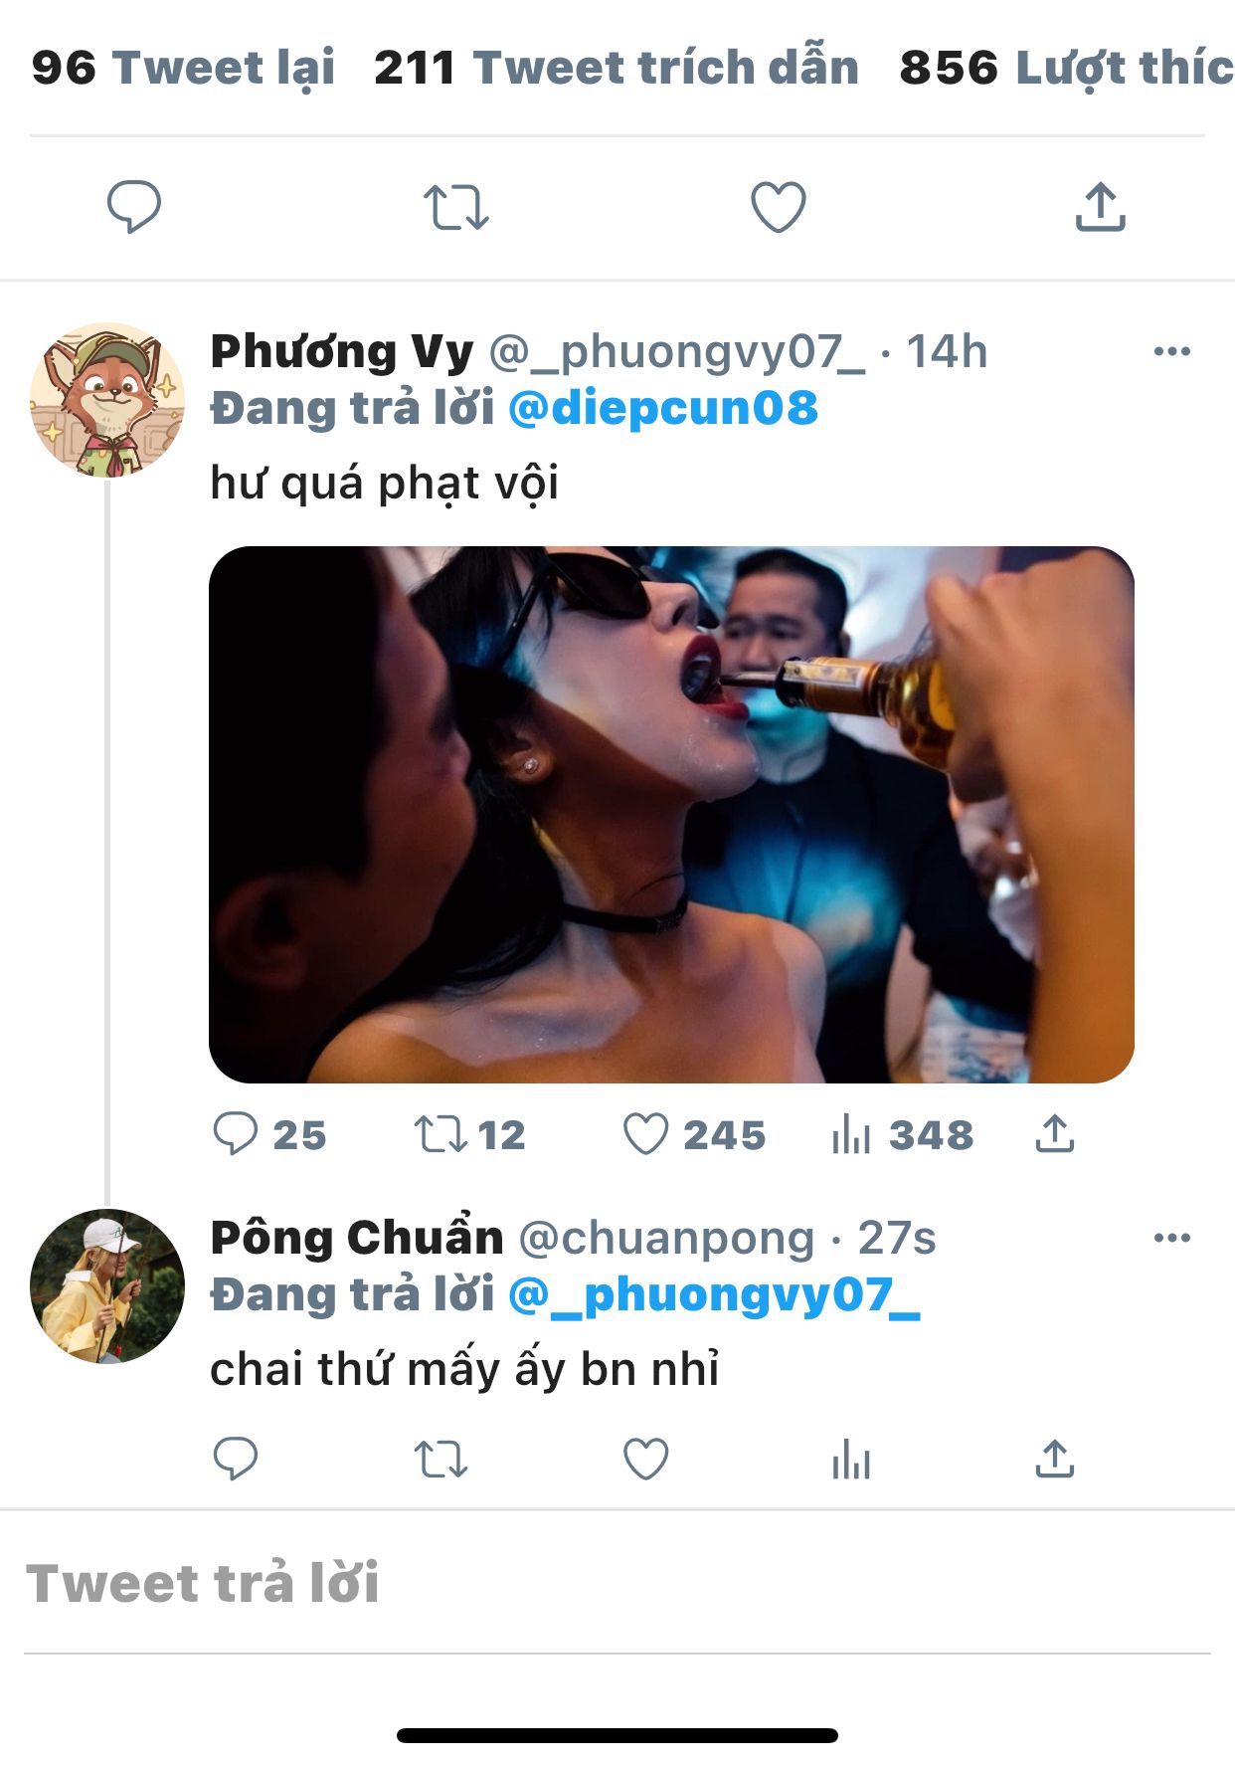Like Phương Vy's tweet with 245 likes

(x=694, y=1134)
